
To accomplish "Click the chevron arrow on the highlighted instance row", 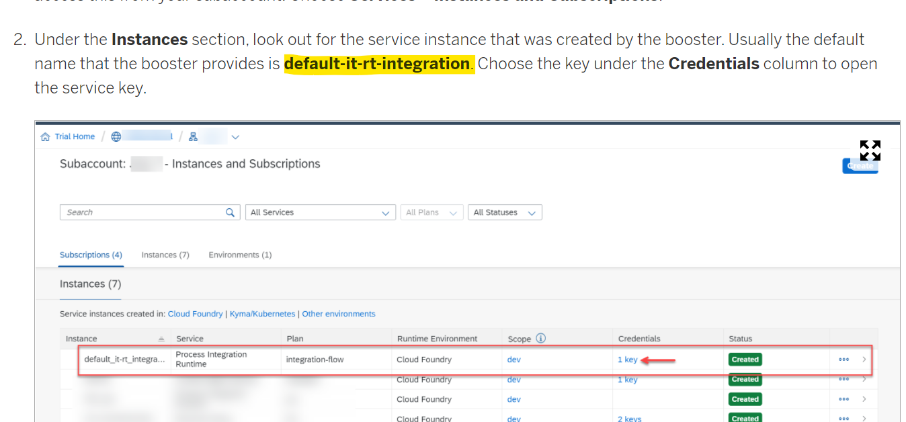I will [864, 360].
